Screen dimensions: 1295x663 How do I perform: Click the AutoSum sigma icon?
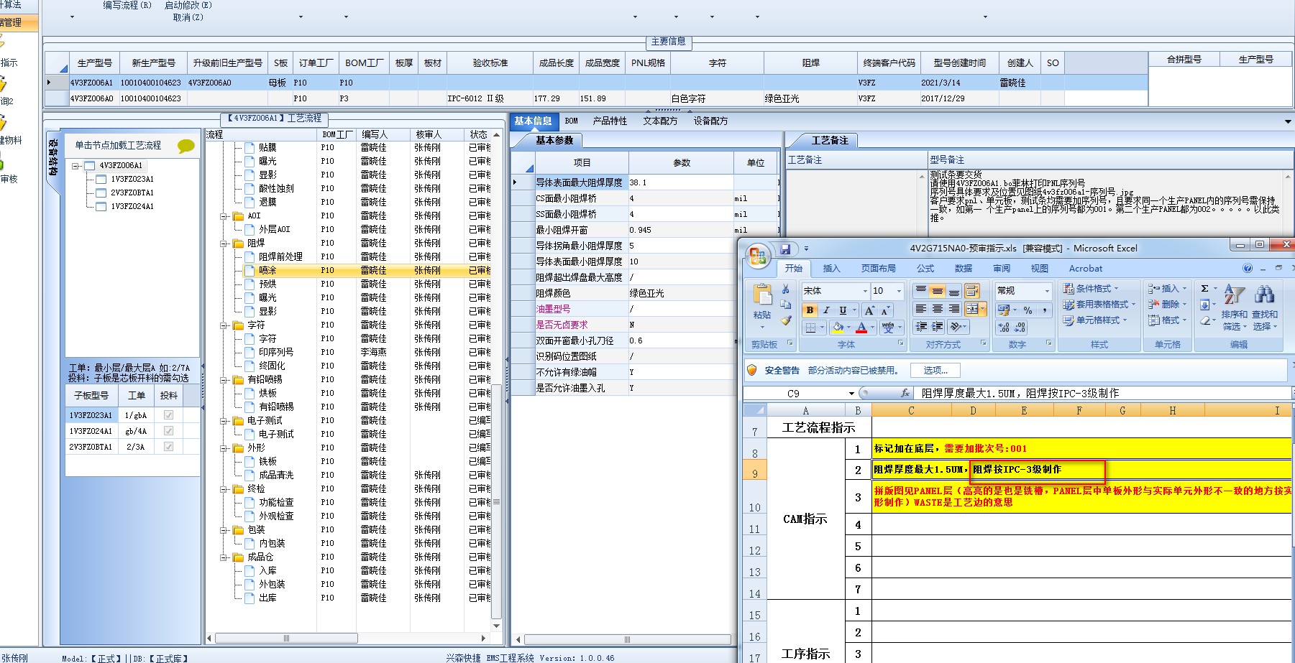[x=1204, y=289]
